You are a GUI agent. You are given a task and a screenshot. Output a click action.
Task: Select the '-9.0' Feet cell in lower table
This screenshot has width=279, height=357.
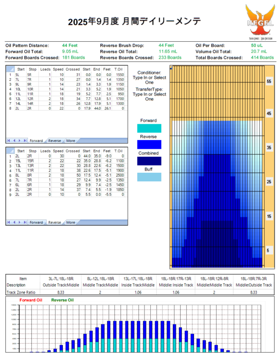[107, 156]
